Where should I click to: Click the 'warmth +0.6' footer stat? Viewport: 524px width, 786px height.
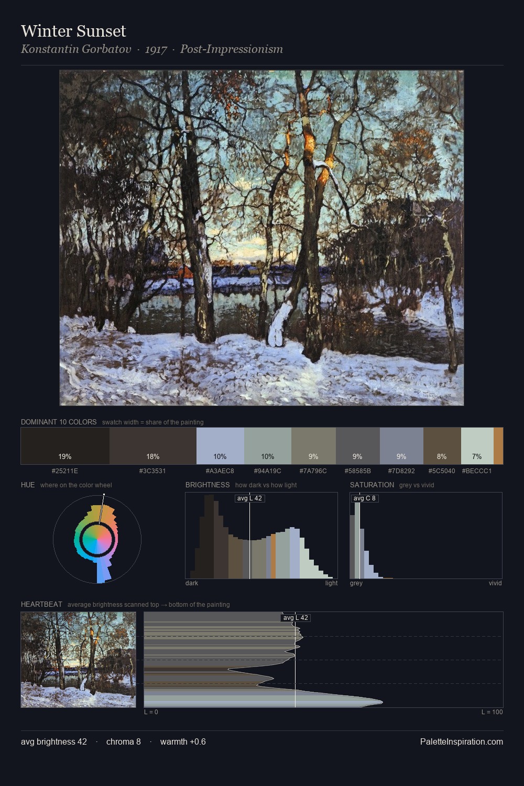point(183,741)
